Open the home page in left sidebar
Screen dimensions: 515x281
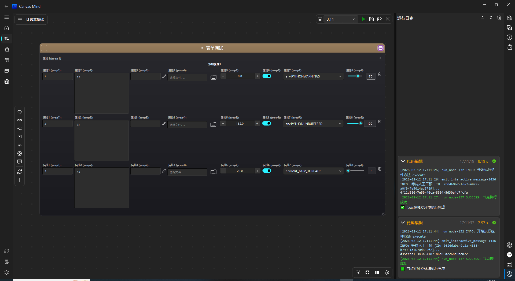click(7, 28)
